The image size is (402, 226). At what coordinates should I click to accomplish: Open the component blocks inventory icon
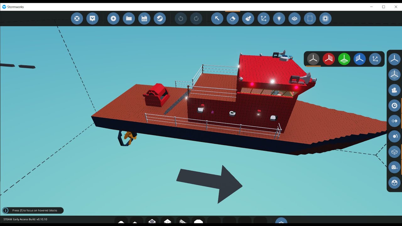point(295,19)
